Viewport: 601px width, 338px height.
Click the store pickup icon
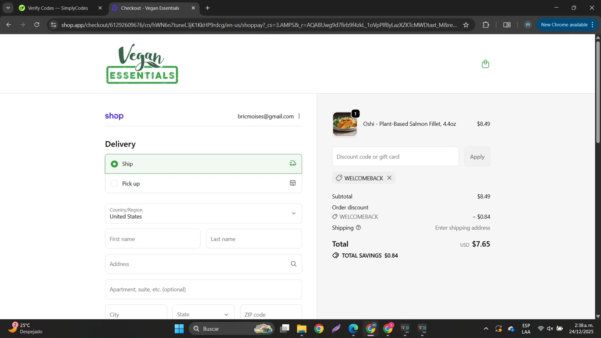[293, 183]
